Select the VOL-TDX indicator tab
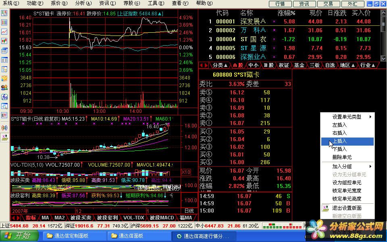This screenshot has width=387, height=242. tap(134, 218)
